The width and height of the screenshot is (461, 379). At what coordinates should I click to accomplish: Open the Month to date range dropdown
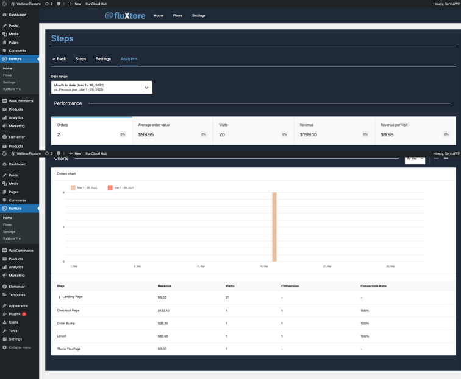[101, 87]
